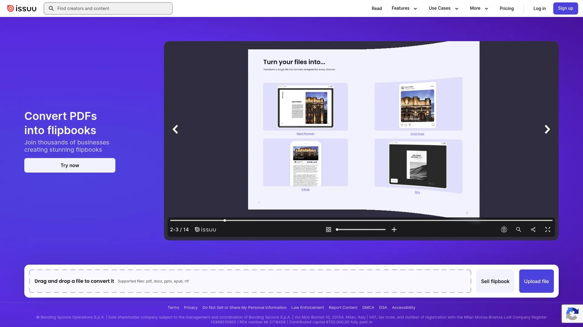Open viewer accessibility options icon
Image resolution: width=583 pixels, height=327 pixels.
click(504, 229)
